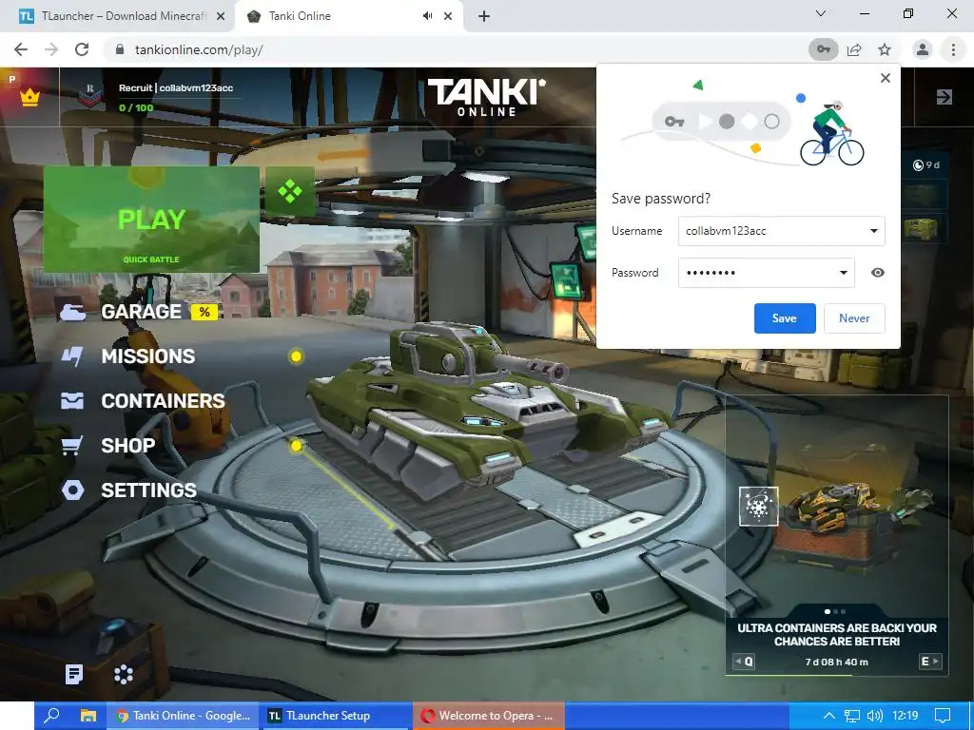Click the share page icon in address bar
This screenshot has width=974, height=730.
coord(854,49)
